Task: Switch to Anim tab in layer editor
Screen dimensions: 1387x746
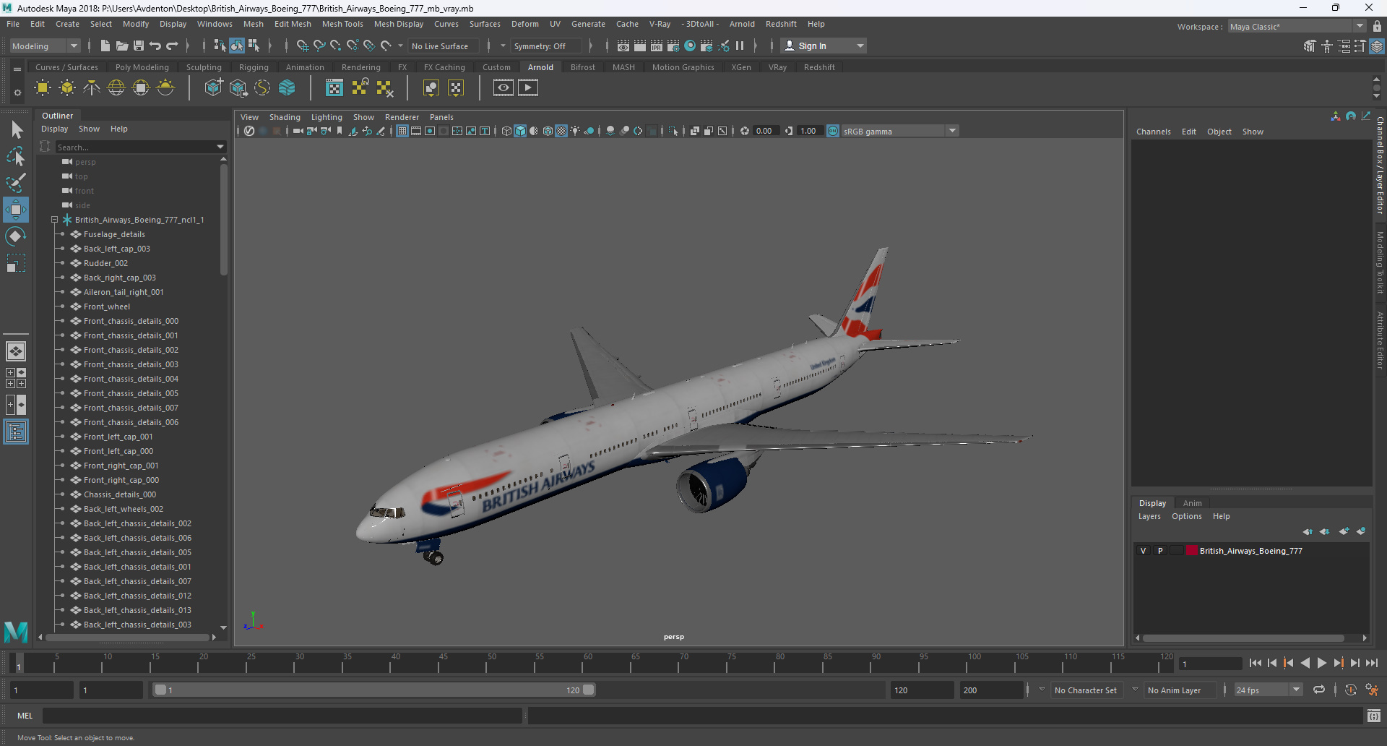Action: [x=1192, y=503]
